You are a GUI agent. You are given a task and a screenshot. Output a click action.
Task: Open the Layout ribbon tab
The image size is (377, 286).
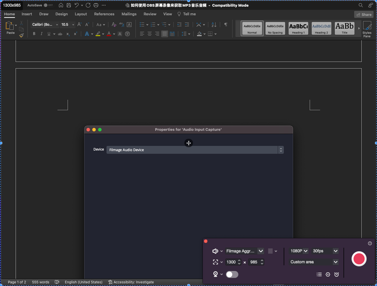coord(81,14)
